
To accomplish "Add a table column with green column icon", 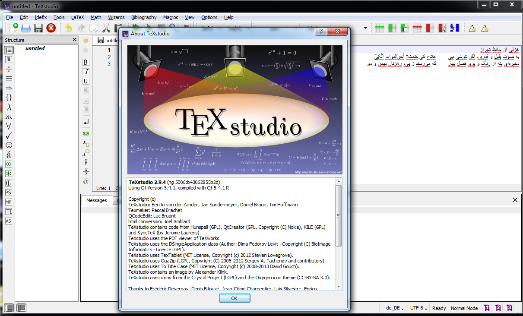I will (x=392, y=28).
